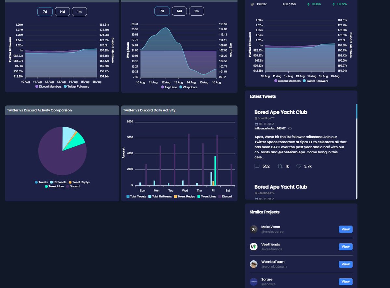This screenshot has width=390, height=288.
Task: Toggle Total ReTweets in Daily Activity legend
Action: pyautogui.click(x=160, y=196)
